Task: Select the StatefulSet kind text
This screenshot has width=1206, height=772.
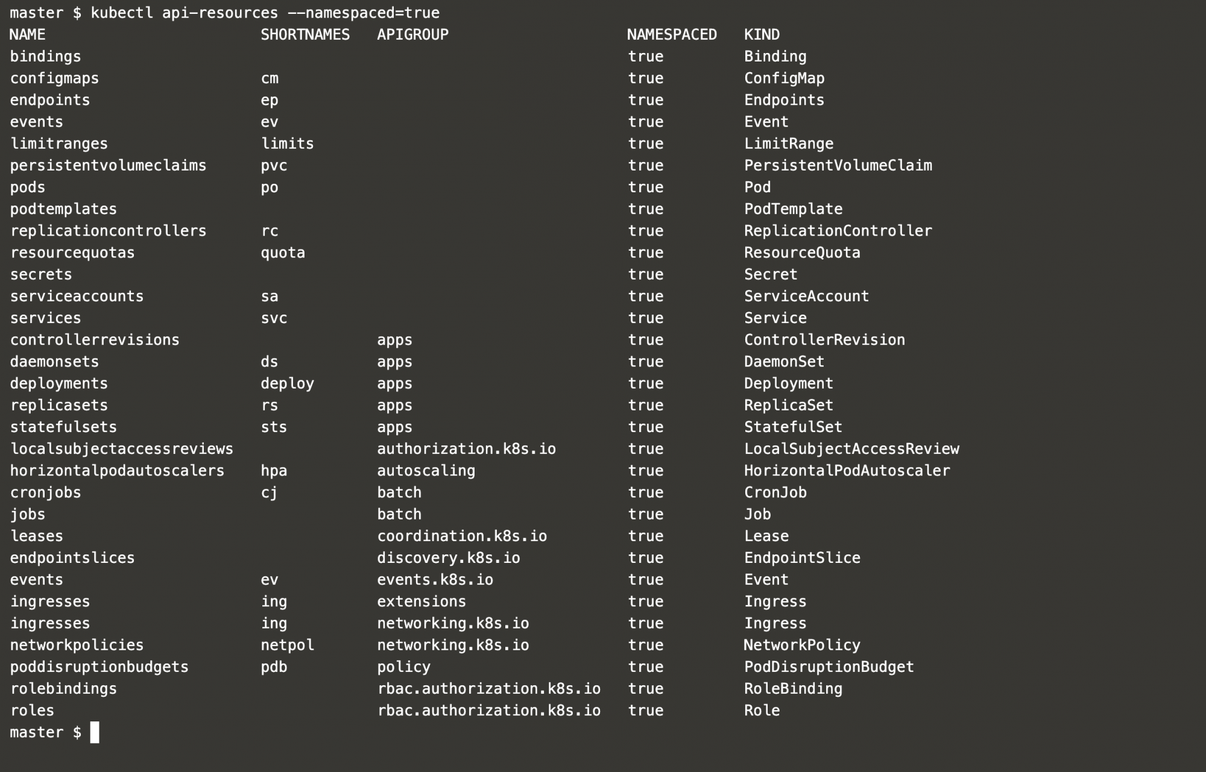Action: click(793, 427)
